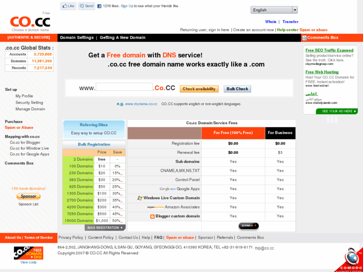Image resolution: width=363 pixels, height=272 pixels.
Task: Click SEE YOUR AD HERE button
Action: 337,111
